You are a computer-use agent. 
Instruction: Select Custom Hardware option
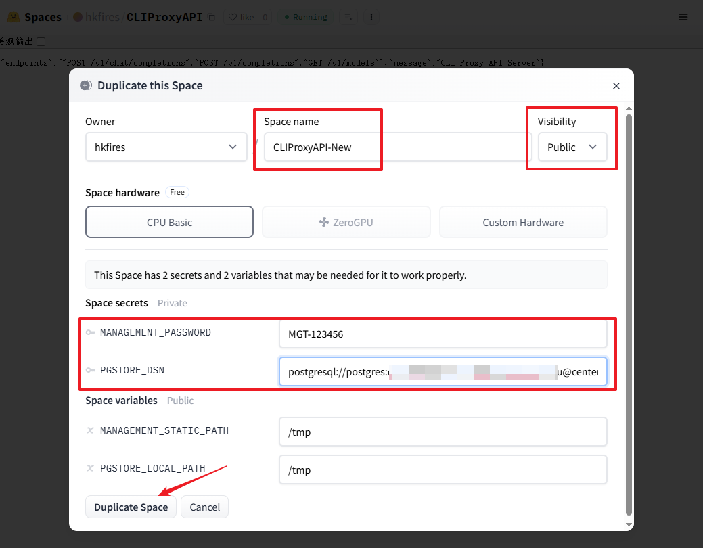click(522, 222)
